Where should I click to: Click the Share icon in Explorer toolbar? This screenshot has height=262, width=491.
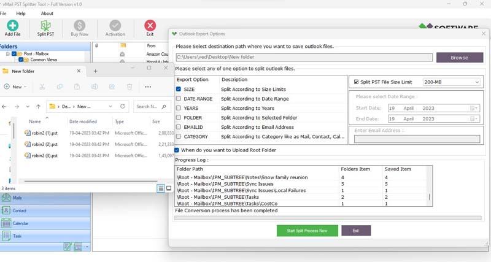point(112,87)
